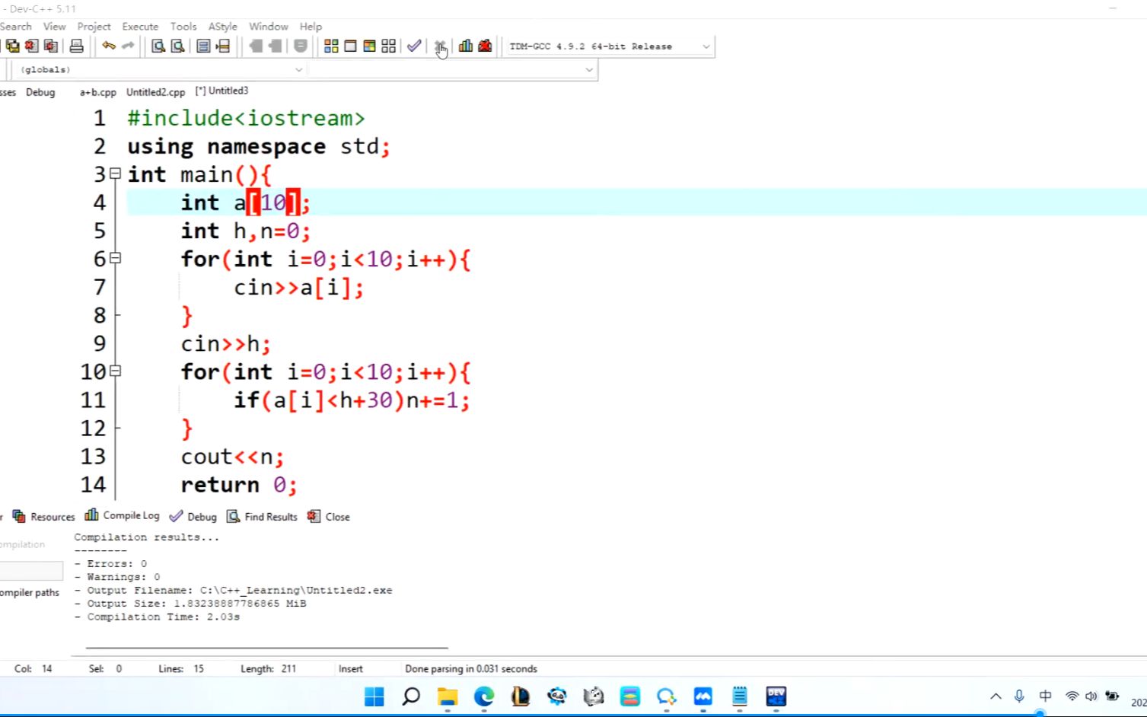Click the Goto Line toolbar icon
The height and width of the screenshot is (717, 1147).
pos(222,46)
